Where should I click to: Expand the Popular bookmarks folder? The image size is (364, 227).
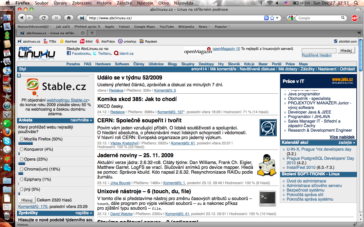pos(223,27)
